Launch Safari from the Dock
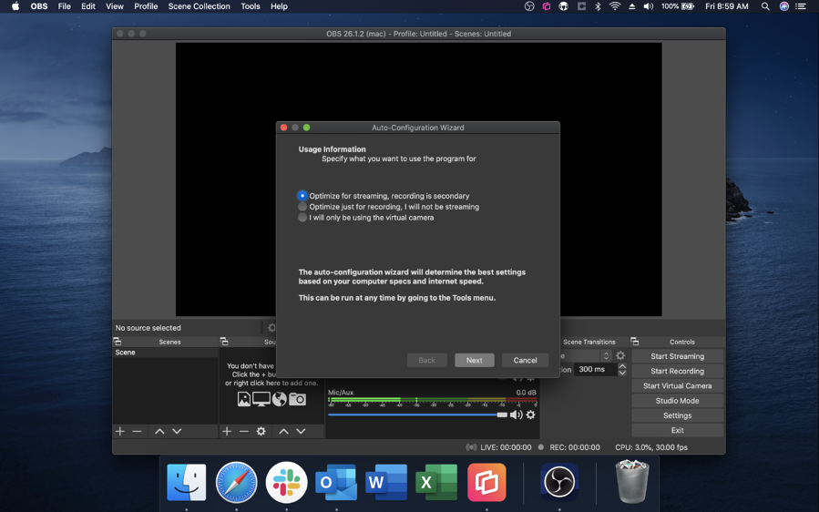 pyautogui.click(x=236, y=482)
